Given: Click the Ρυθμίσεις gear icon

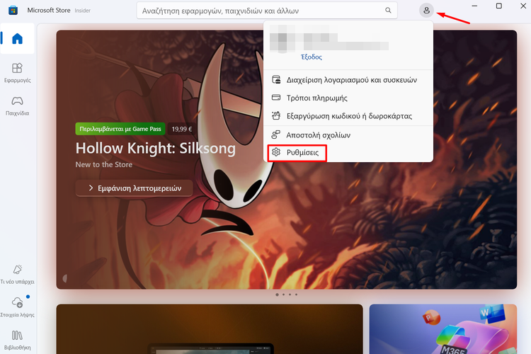Looking at the screenshot, I should [276, 152].
